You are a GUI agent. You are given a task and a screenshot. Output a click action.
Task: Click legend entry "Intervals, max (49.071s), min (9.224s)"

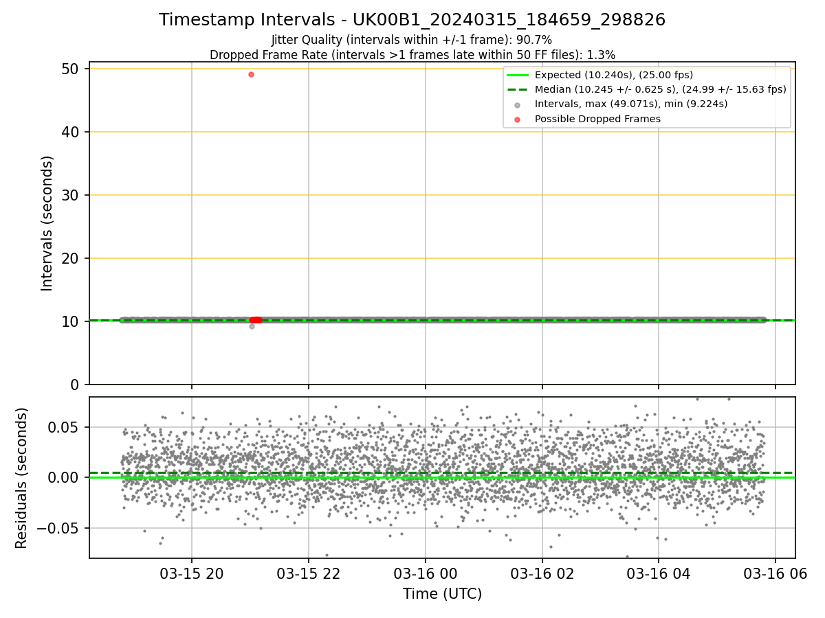click(630, 104)
